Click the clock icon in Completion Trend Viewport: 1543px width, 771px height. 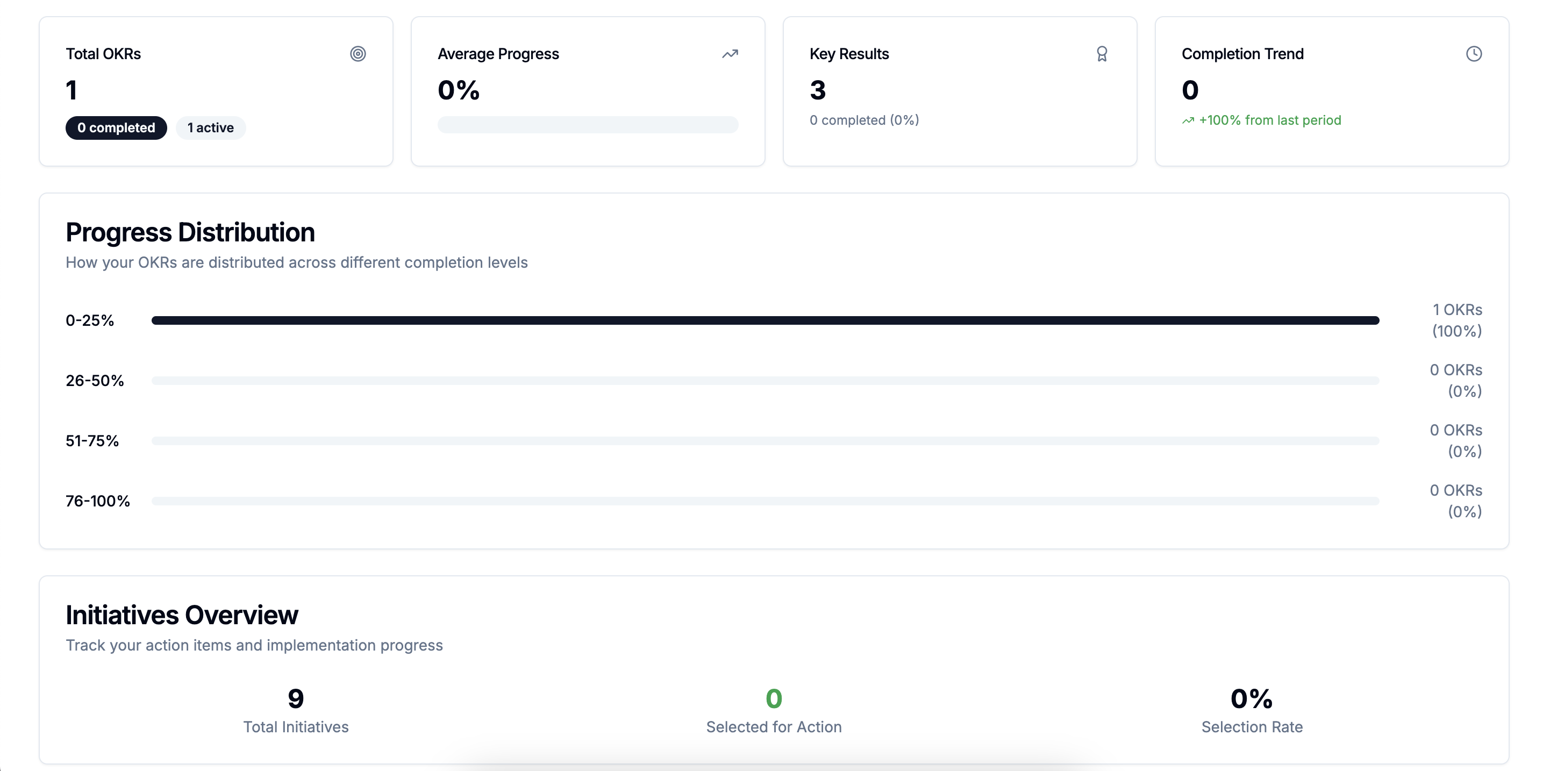pyautogui.click(x=1474, y=54)
